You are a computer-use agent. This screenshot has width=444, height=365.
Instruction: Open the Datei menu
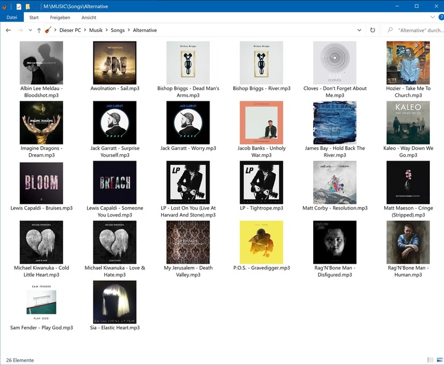point(12,17)
